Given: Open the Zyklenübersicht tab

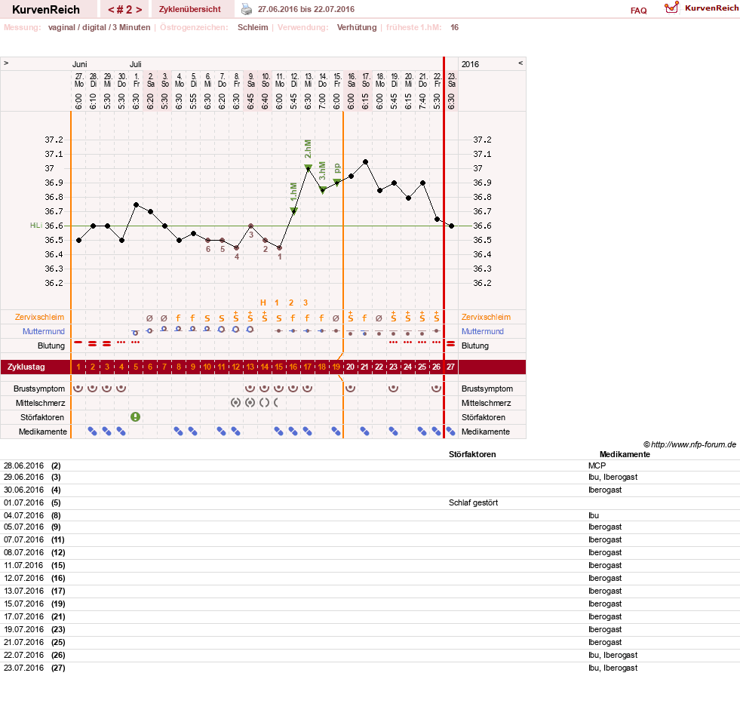Looking at the screenshot, I should point(190,9).
